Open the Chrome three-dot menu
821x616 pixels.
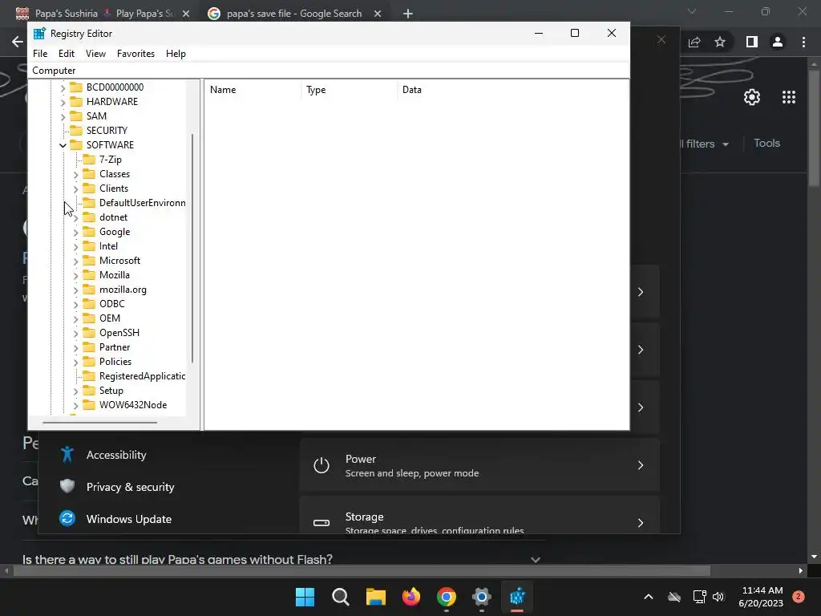pyautogui.click(x=803, y=42)
